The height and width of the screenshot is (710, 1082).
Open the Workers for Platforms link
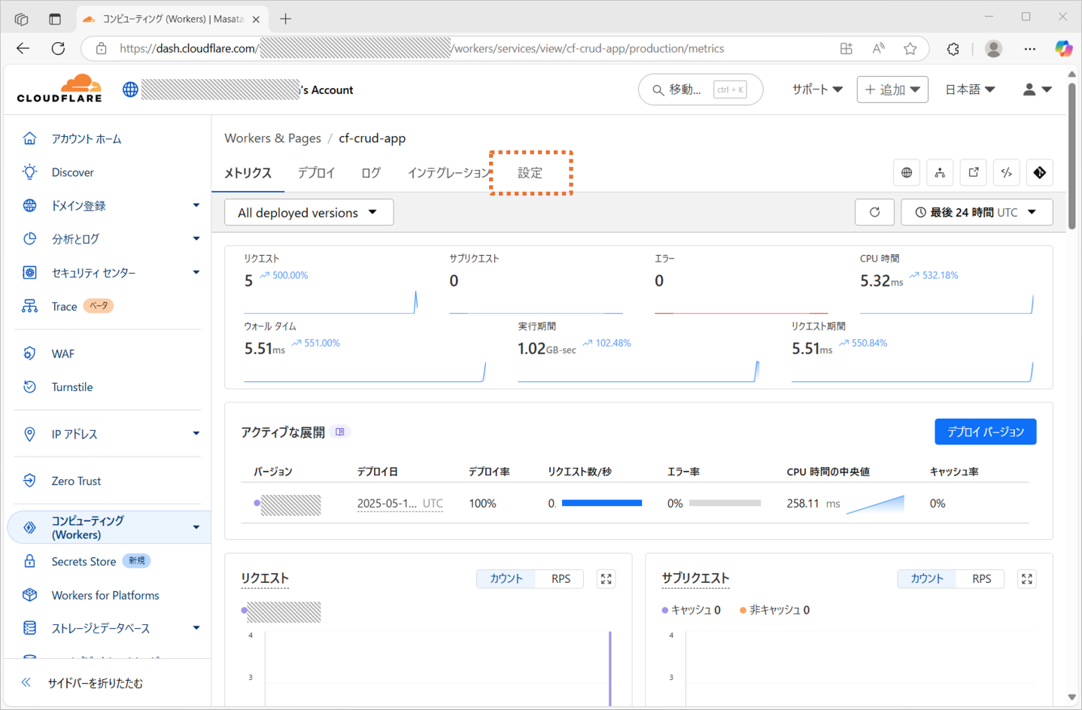[105, 595]
